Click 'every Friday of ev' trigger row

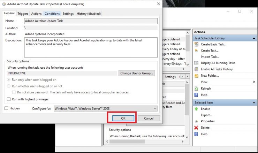pos(174,49)
